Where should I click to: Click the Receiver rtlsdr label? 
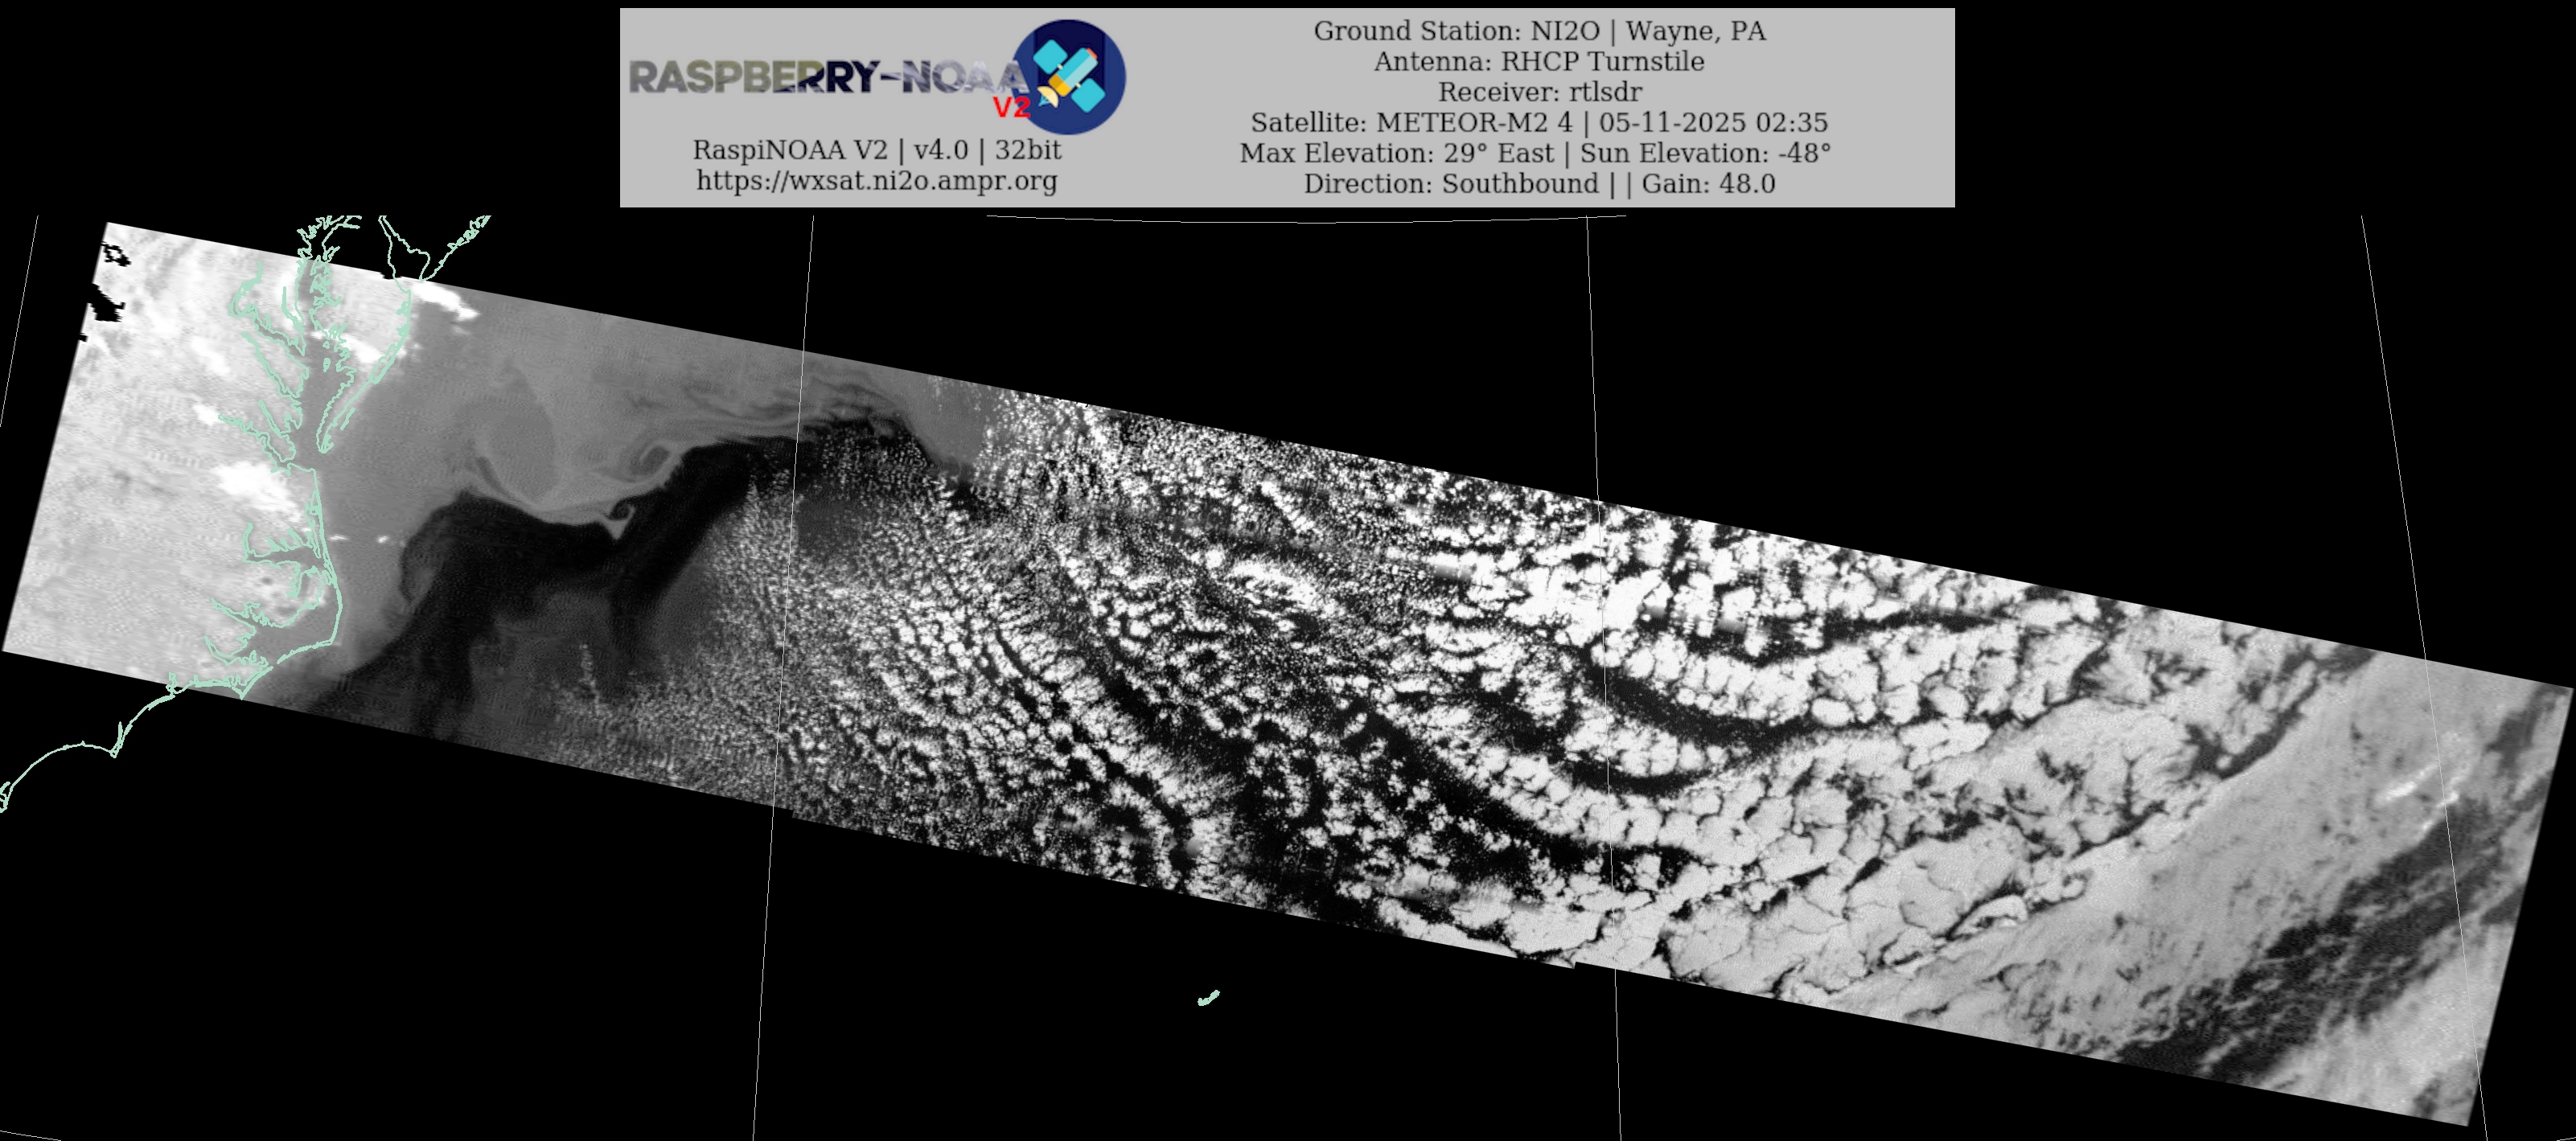pos(1539,92)
